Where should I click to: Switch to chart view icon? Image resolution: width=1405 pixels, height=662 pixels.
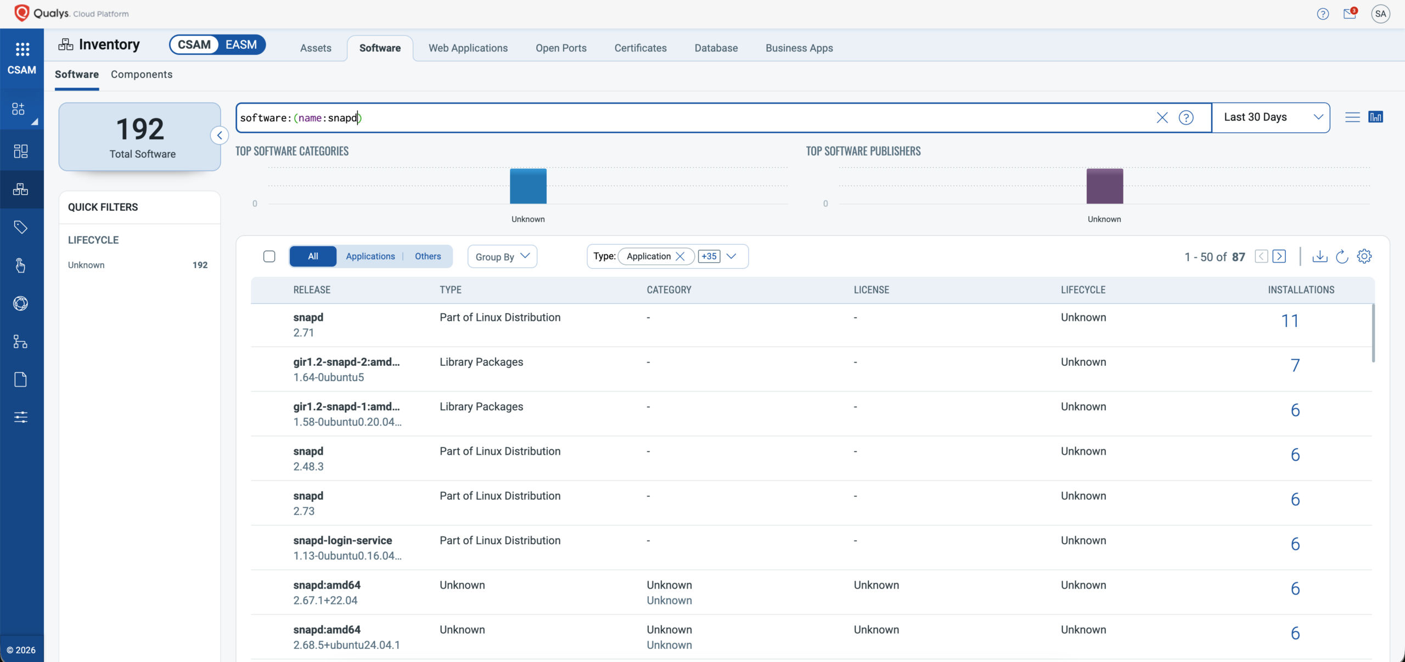tap(1375, 117)
